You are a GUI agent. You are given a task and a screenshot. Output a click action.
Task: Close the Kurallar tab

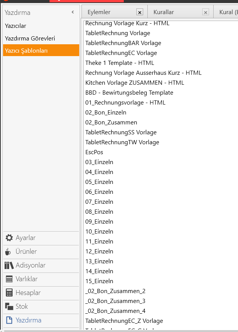[x=206, y=12]
